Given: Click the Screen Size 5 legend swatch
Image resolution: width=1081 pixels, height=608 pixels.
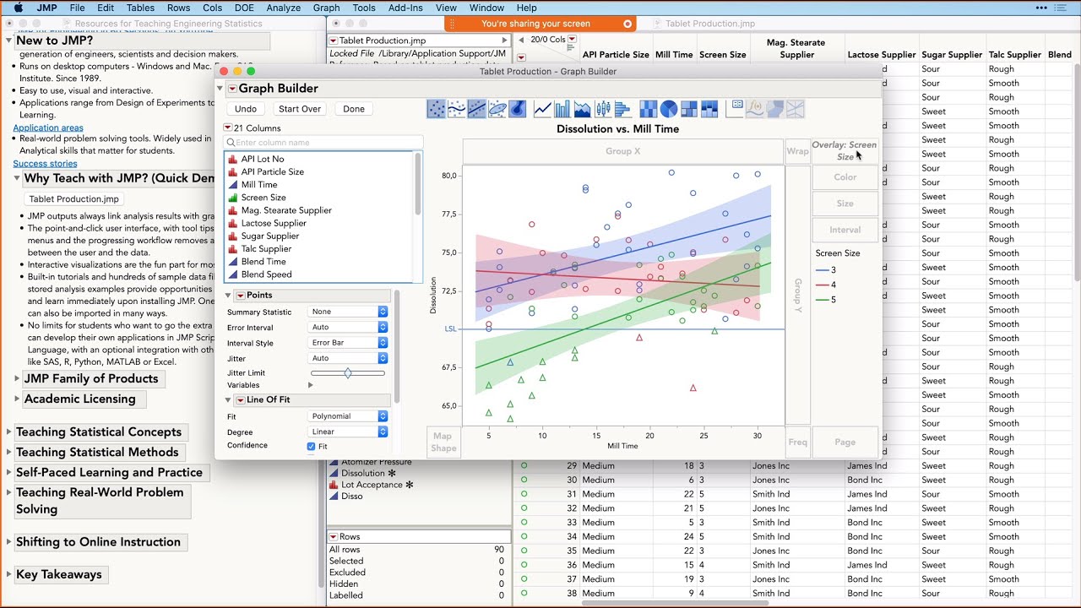Looking at the screenshot, I should click(x=822, y=300).
